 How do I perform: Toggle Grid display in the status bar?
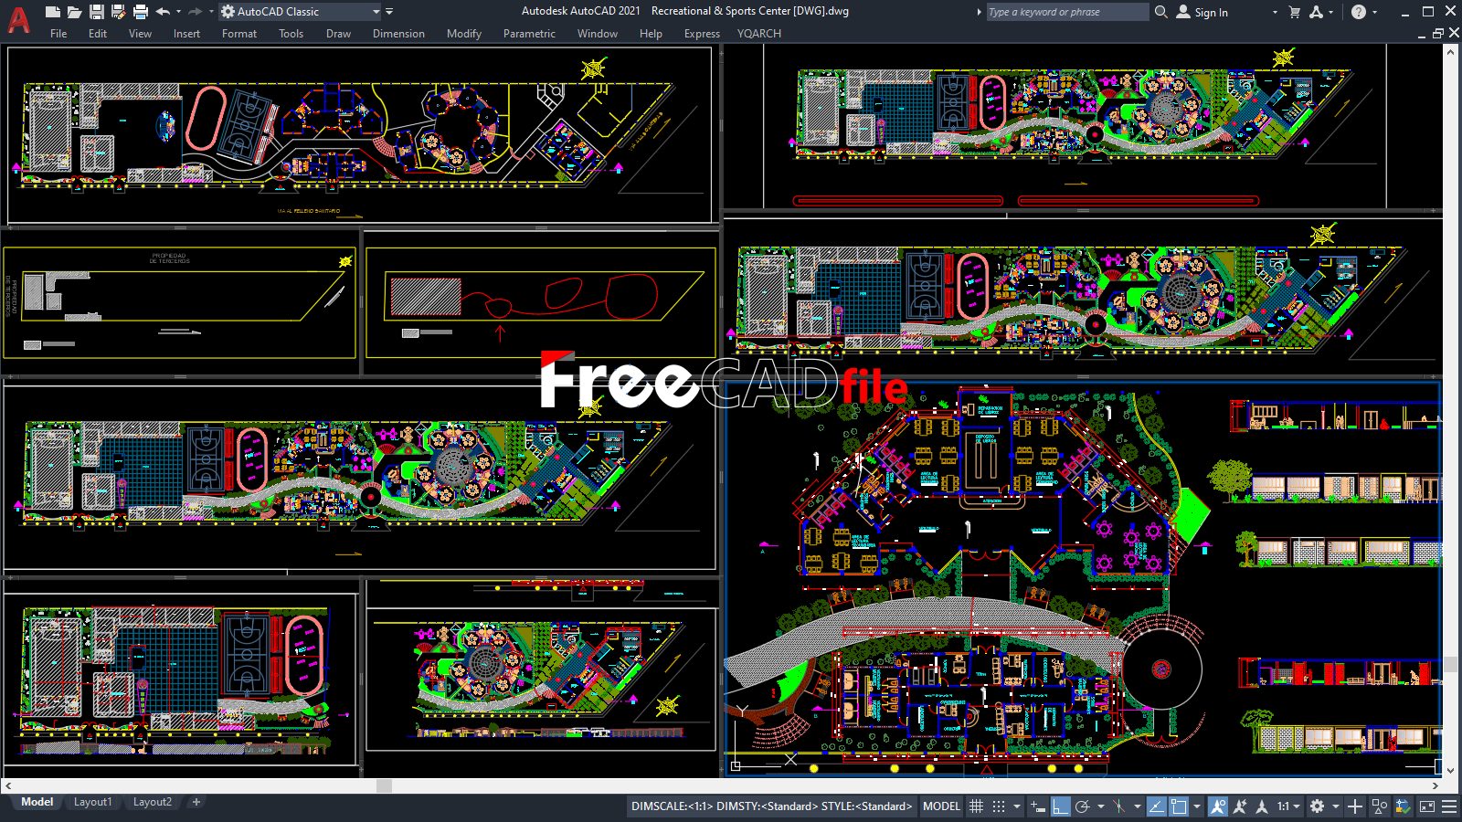977,806
